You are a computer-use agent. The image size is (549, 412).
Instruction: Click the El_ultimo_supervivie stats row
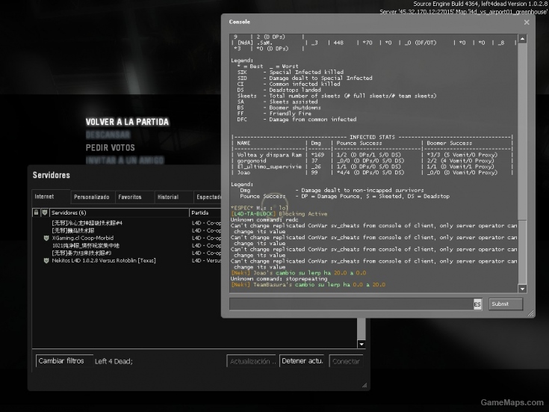[372, 167]
